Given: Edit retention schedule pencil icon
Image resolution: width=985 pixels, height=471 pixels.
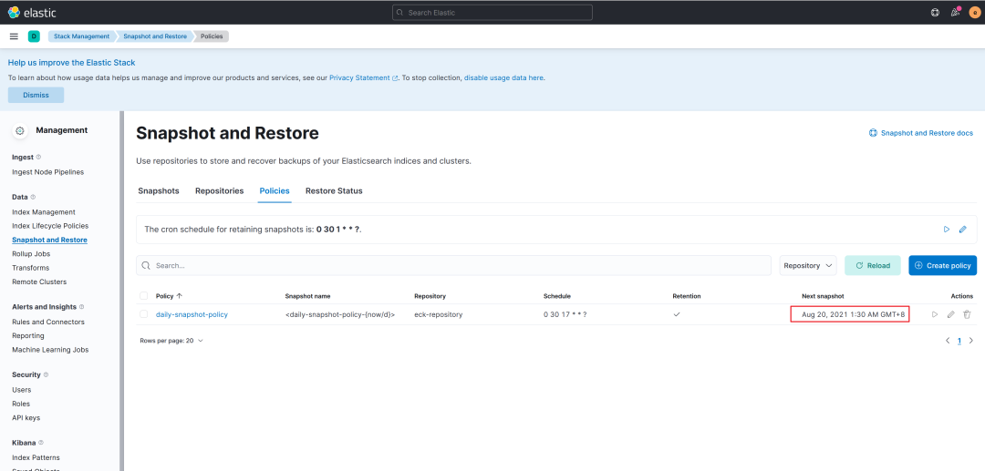Looking at the screenshot, I should click(x=963, y=230).
